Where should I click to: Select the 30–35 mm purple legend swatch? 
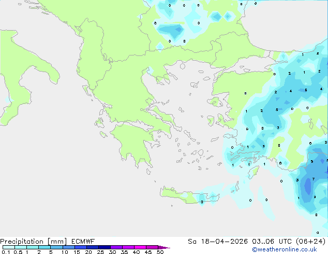coord(116,247)
